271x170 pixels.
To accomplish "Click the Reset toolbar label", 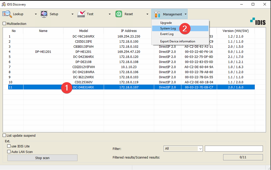I will (129, 14).
